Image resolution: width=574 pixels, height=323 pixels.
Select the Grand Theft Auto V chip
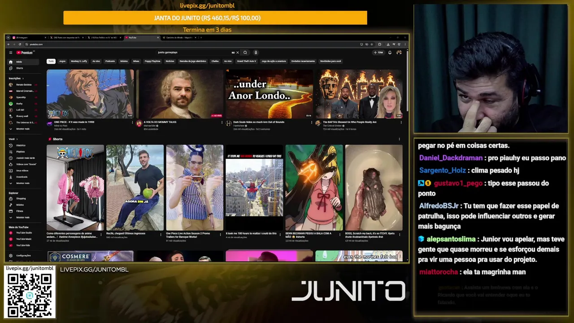pos(247,61)
